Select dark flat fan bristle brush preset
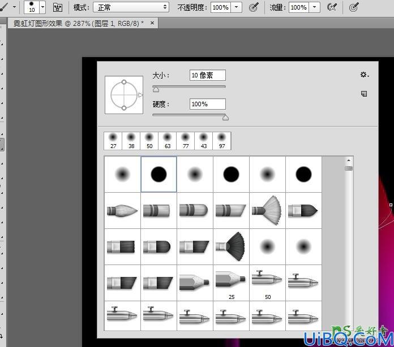The height and width of the screenshot is (347, 394). (x=231, y=246)
